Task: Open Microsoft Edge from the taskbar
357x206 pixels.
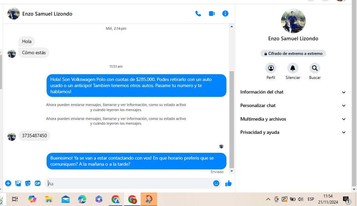Action: point(82,199)
